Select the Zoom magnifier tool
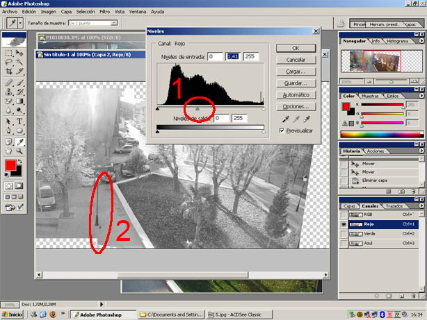 coord(19,151)
